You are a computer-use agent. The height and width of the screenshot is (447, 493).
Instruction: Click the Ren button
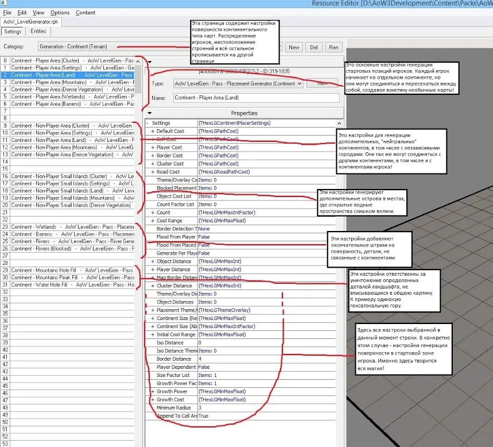point(333,47)
